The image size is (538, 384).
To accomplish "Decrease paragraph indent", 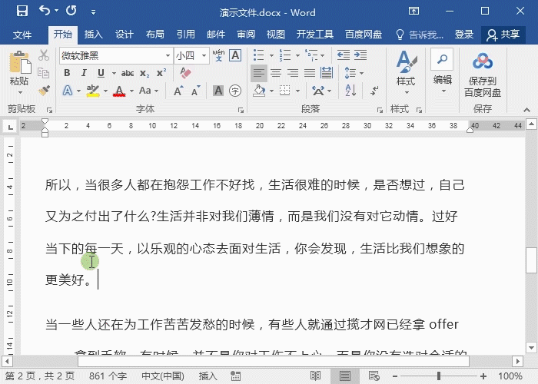I will pos(343,55).
